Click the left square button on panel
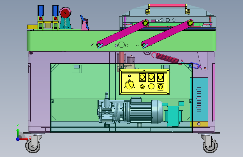The image size is (243, 157). coord(142,77)
